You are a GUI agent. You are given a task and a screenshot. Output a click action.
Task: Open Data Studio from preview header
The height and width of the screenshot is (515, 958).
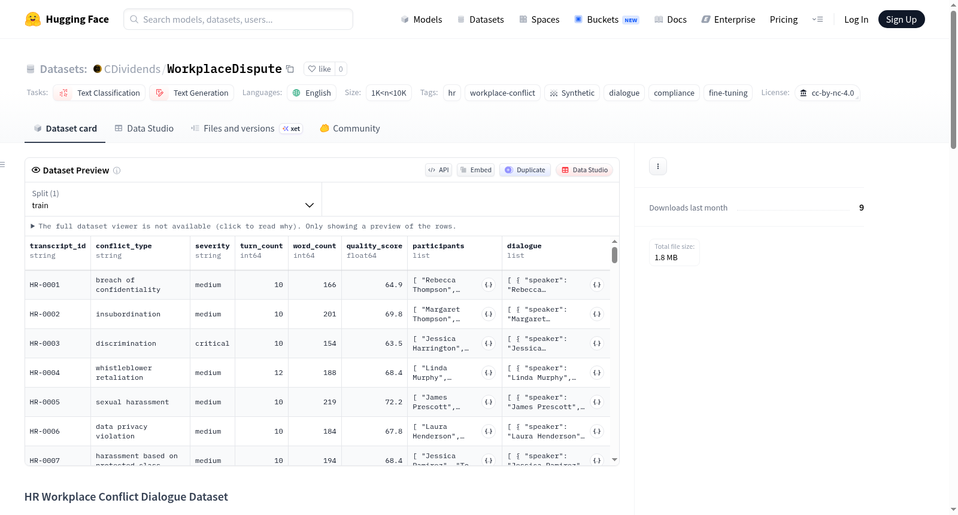click(584, 170)
